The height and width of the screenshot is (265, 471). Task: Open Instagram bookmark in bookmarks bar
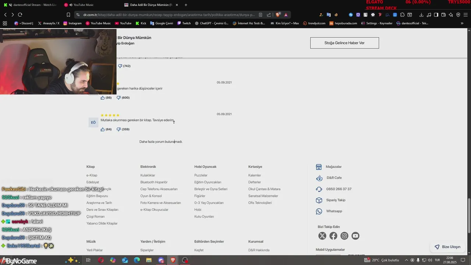coord(72,23)
